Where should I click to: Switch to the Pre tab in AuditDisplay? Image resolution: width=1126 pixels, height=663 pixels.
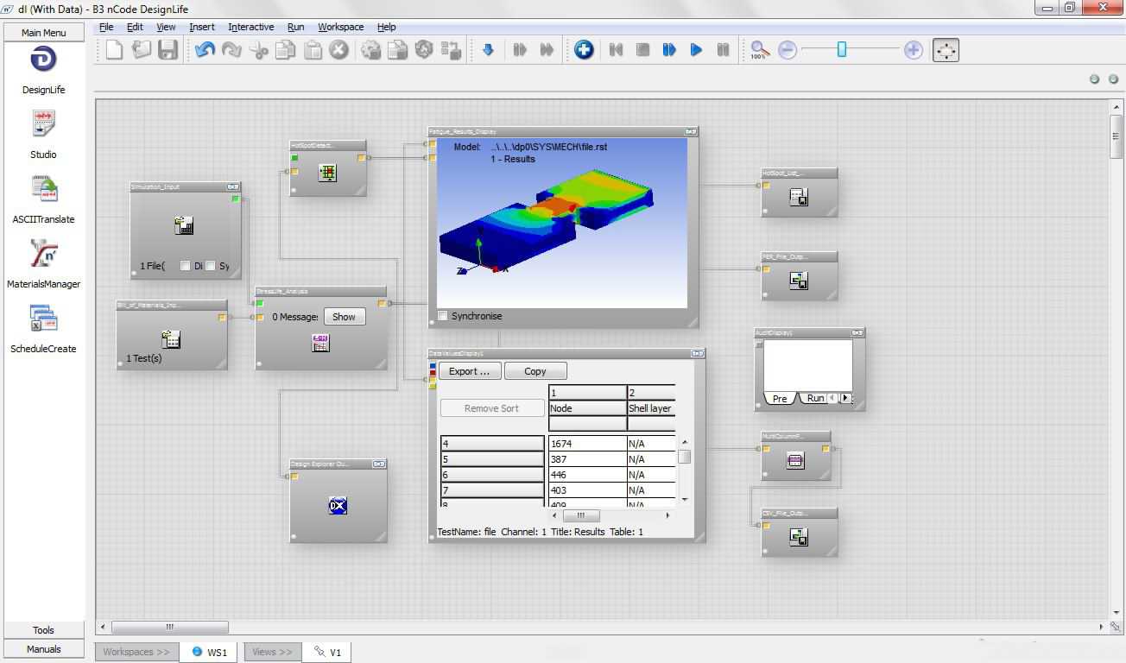point(778,398)
